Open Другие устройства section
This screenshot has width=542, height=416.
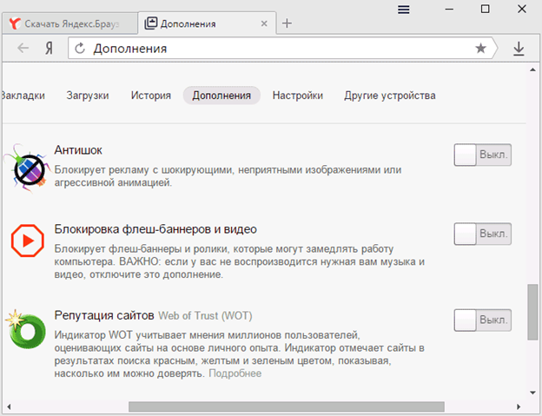(389, 96)
